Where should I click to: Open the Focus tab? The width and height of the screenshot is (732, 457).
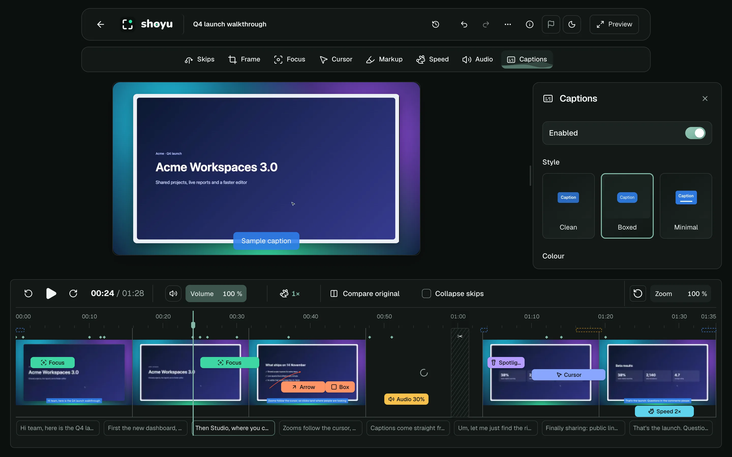(290, 59)
